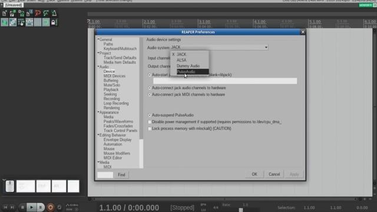Enable Lock process memory with mlockall checkbox
The width and height of the screenshot is (377, 212).
(x=150, y=129)
